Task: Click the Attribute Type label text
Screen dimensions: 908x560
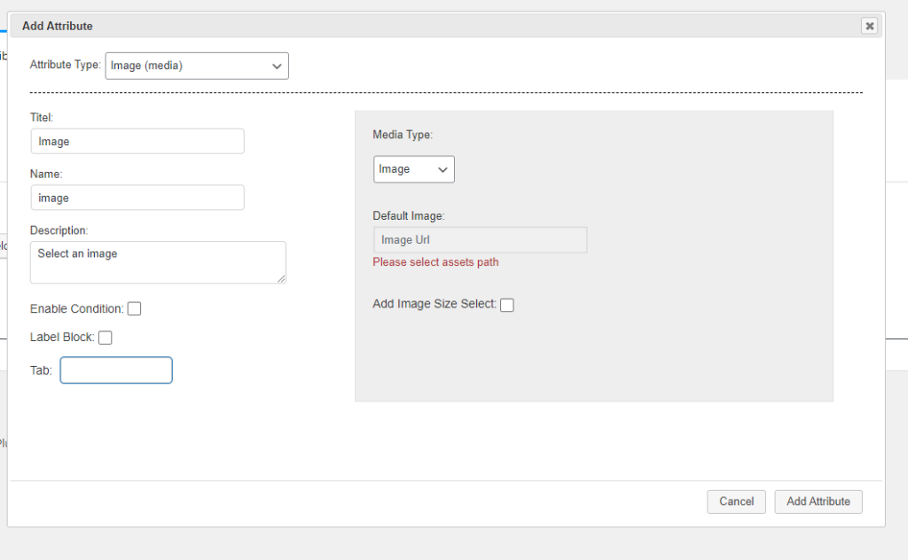Action: (66, 65)
